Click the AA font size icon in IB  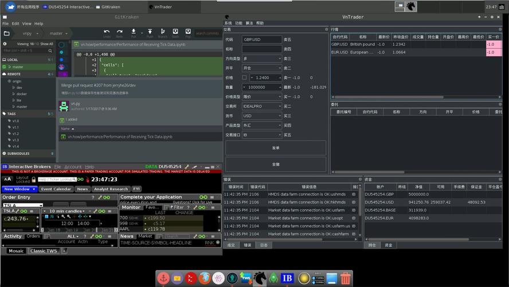click(x=7, y=179)
